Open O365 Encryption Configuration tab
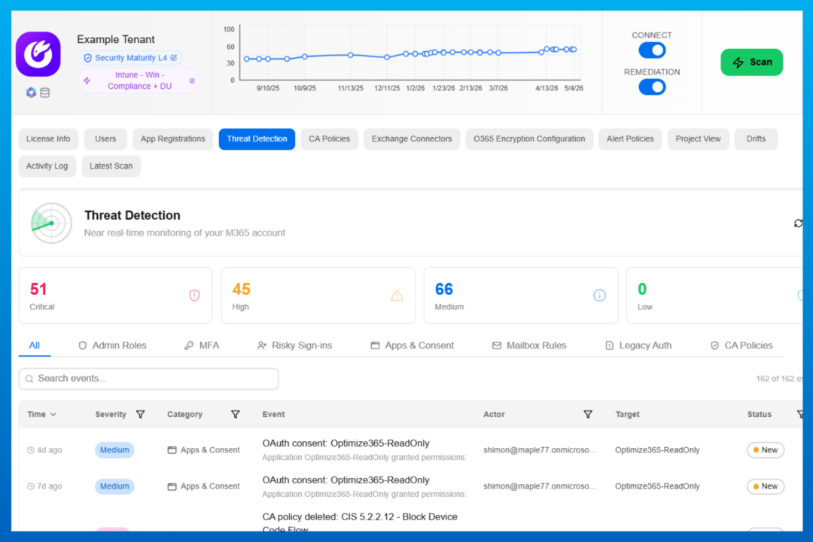 (x=529, y=139)
